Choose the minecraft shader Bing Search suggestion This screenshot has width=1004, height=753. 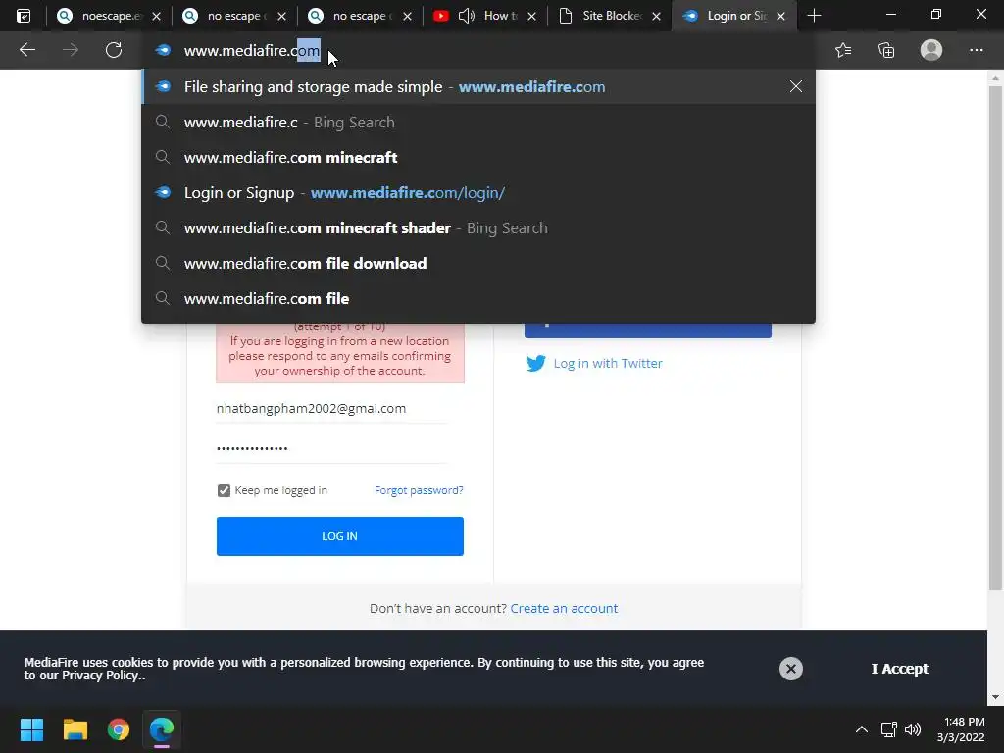pos(478,227)
